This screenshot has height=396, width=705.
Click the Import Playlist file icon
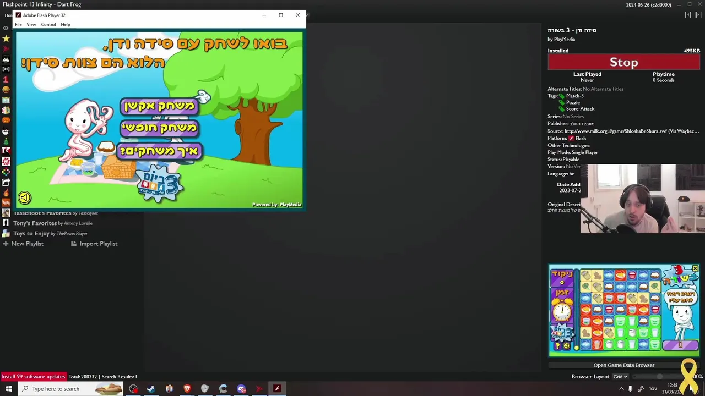click(x=74, y=244)
